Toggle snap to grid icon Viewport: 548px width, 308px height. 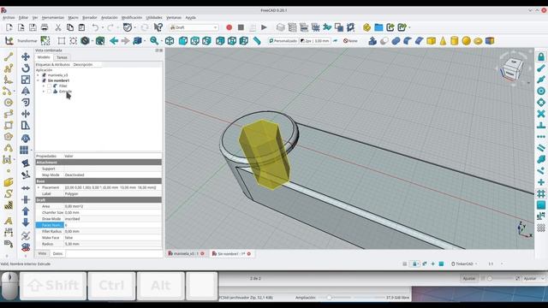[541, 193]
